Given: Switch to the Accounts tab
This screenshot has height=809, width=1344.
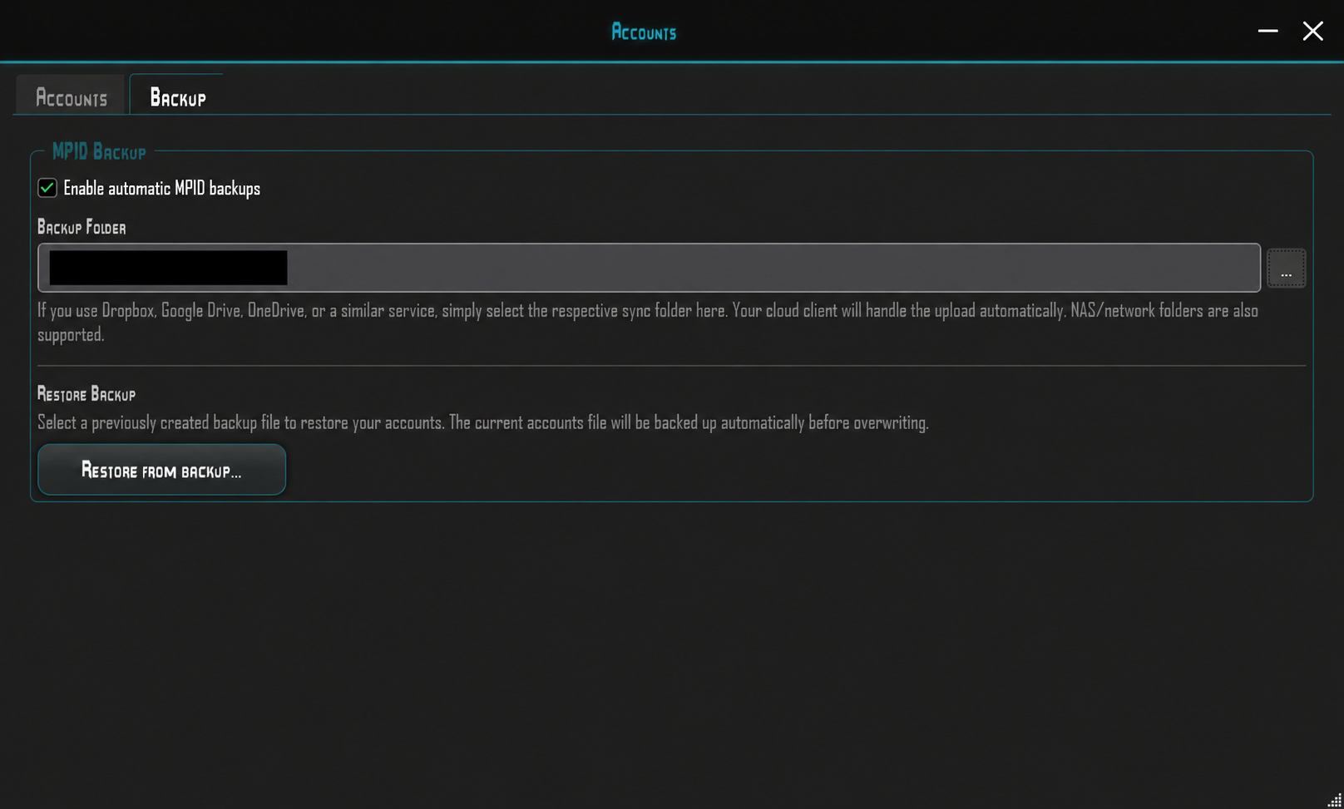Looking at the screenshot, I should click(71, 96).
